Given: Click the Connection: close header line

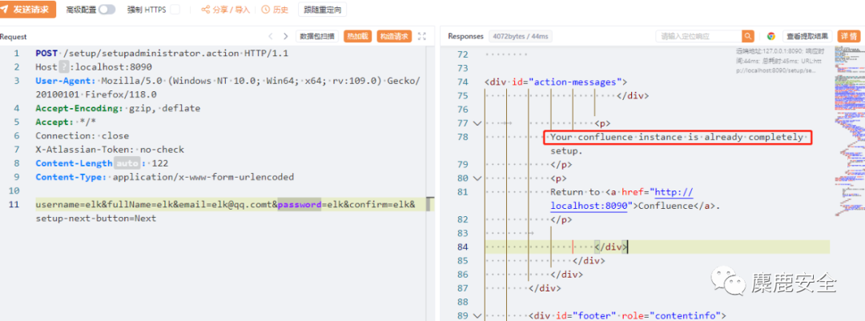Looking at the screenshot, I should click(x=82, y=135).
